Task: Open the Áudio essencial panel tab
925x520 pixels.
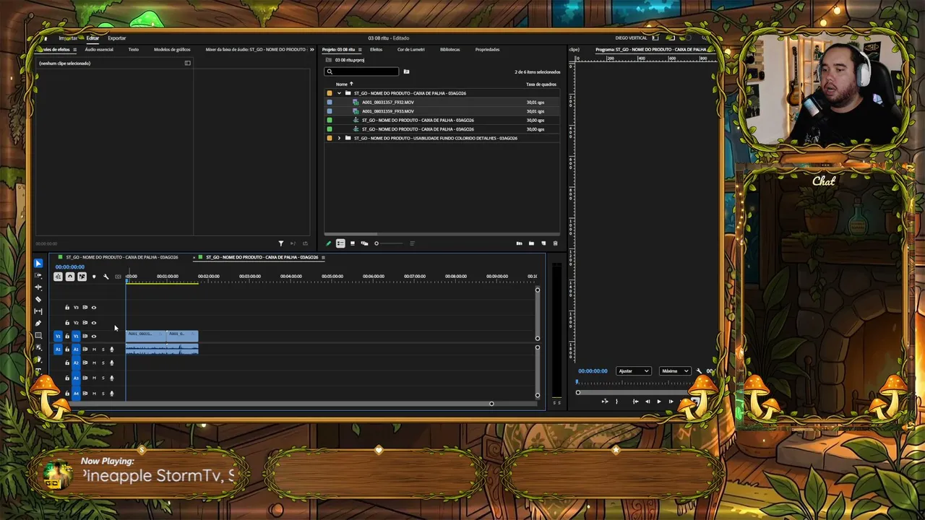Action: coord(99,50)
